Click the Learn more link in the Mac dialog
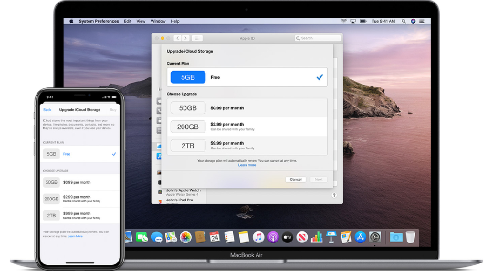Viewport: 486px width, 275px height. point(247,165)
